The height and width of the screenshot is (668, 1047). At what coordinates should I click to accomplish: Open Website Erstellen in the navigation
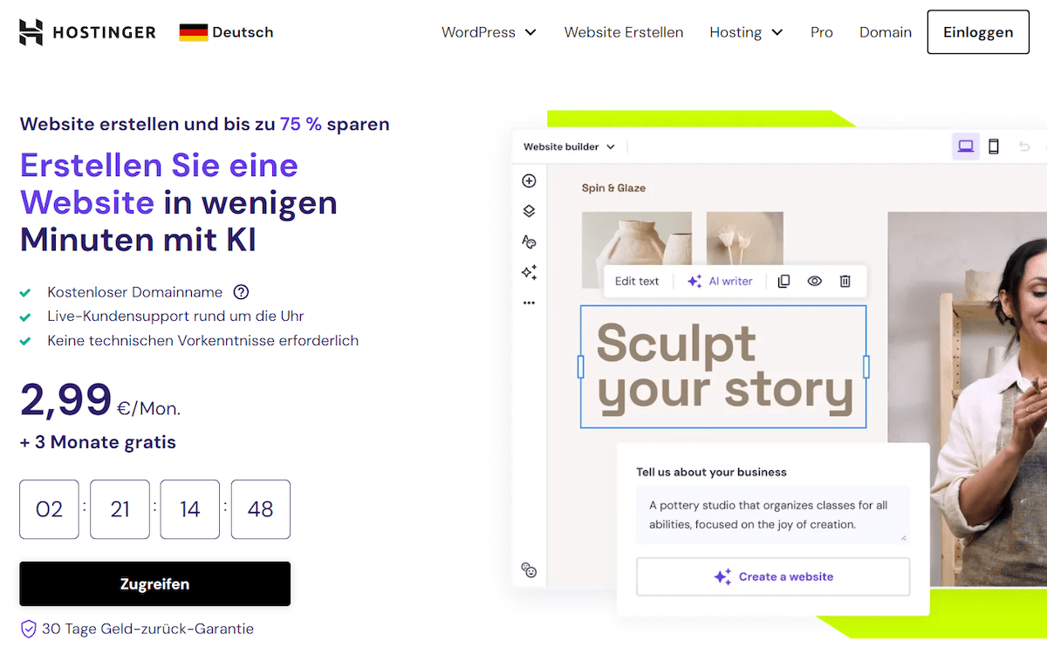point(624,32)
